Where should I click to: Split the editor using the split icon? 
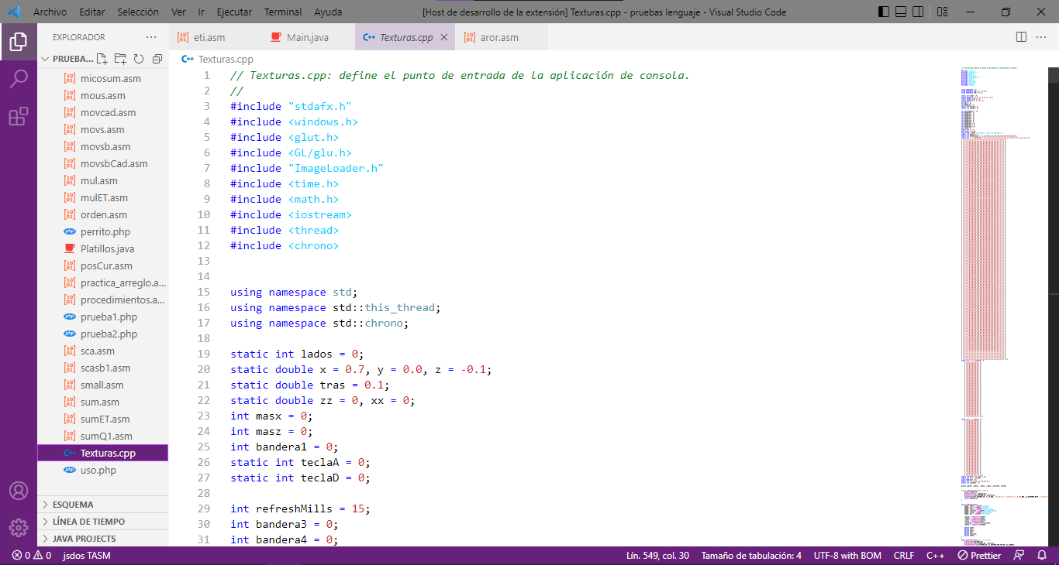point(1019,36)
